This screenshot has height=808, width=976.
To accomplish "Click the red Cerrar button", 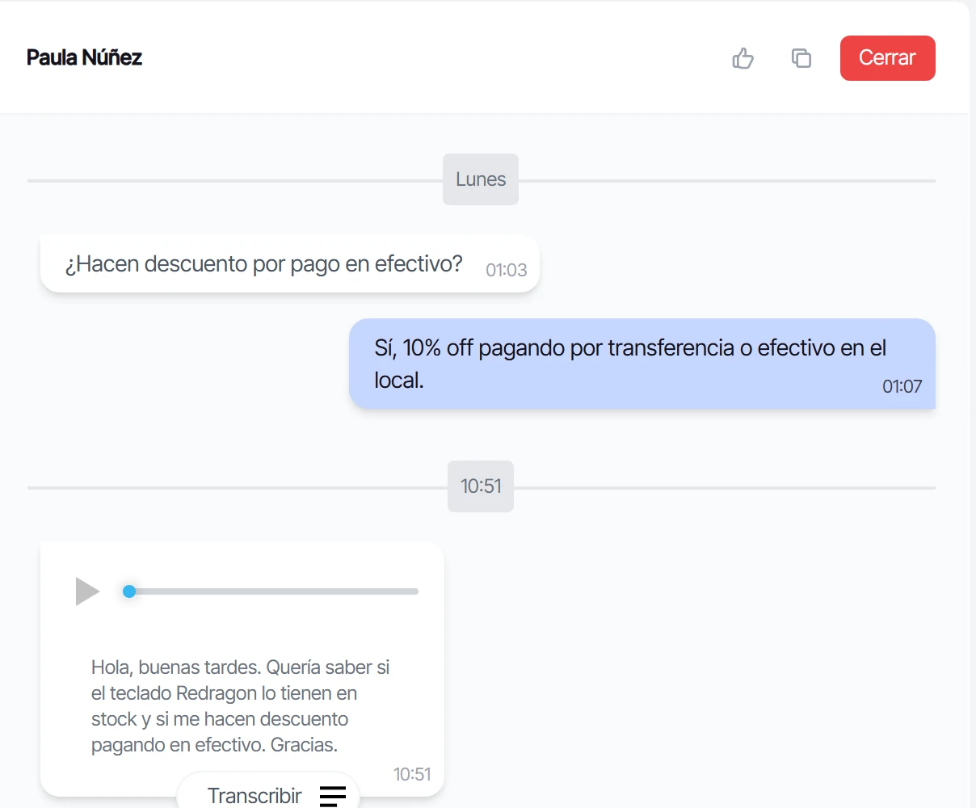I will 887,58.
